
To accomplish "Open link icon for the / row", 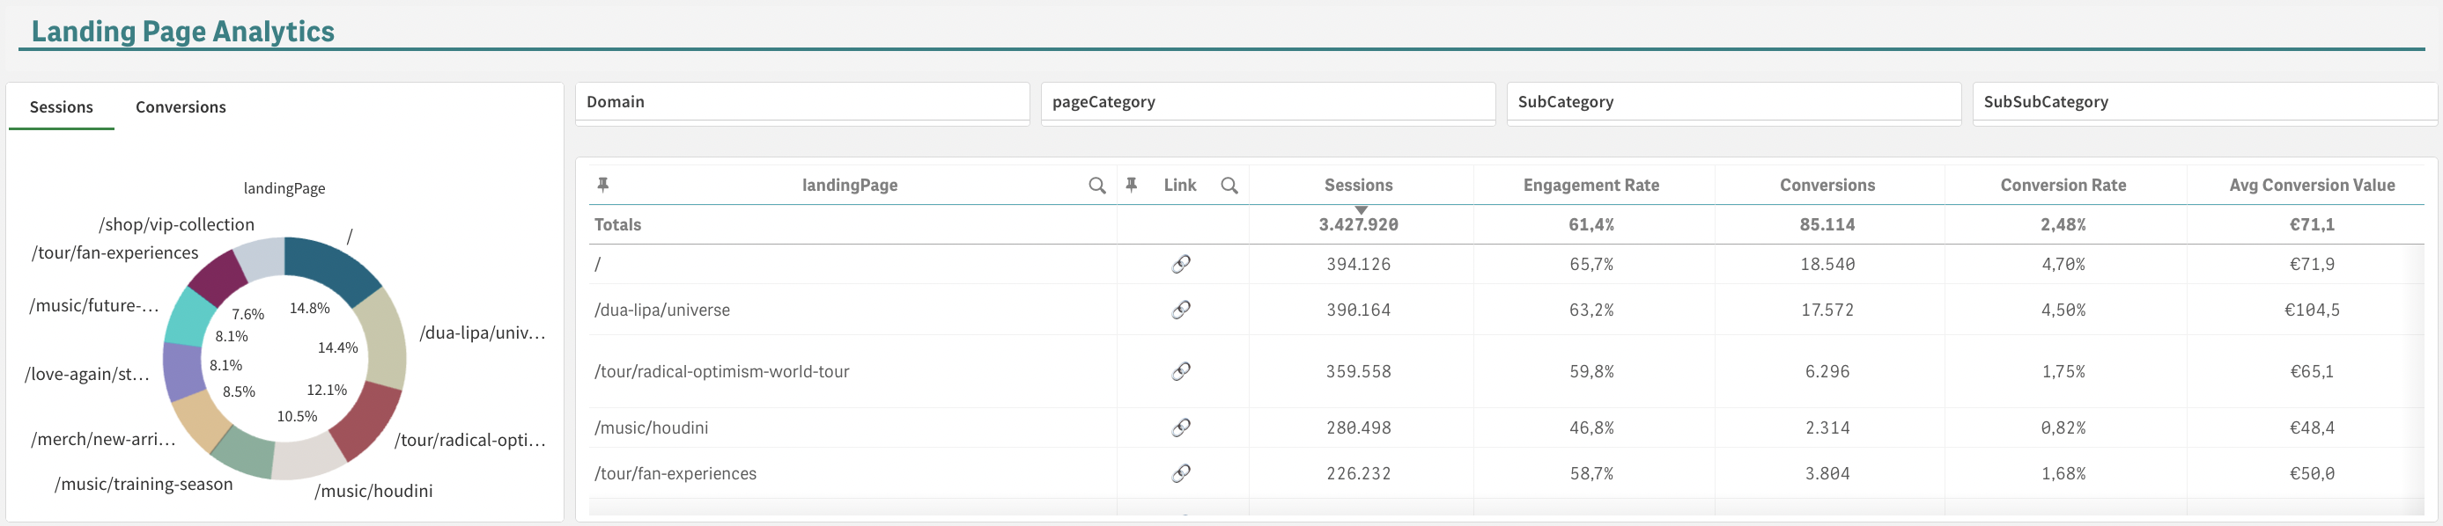I will point(1181,265).
